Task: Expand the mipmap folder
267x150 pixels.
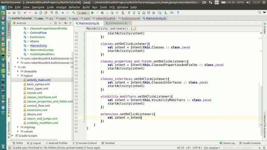Action: coord(18,127)
